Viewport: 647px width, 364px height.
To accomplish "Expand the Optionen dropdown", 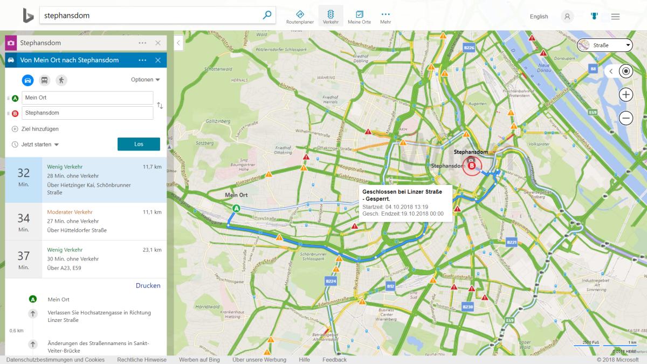I will 146,80.
